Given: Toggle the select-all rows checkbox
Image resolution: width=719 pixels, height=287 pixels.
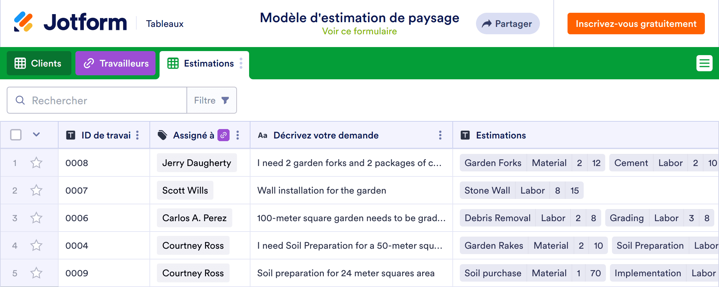Looking at the screenshot, I should 16,135.
